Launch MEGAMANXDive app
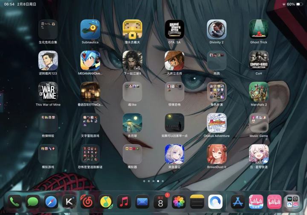The width and height of the screenshot is (307, 215). pyautogui.click(x=90, y=60)
